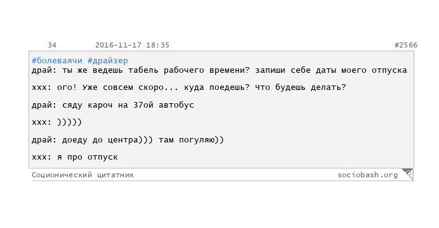Viewport: 439px width, 228px height.
Task: Click the first драй: speaker label
Action: click(x=44, y=70)
